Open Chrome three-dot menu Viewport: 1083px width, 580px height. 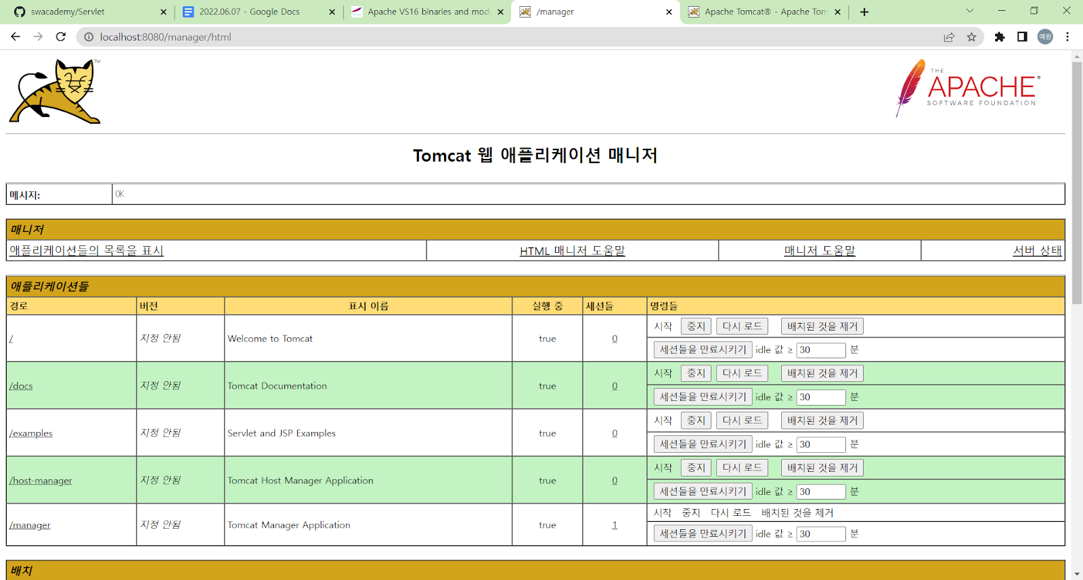click(x=1067, y=37)
